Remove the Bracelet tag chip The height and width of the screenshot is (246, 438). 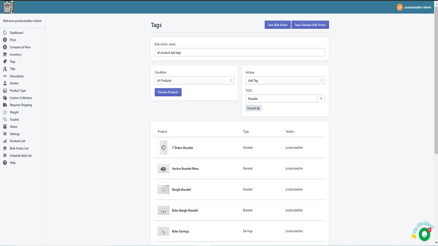point(258,108)
